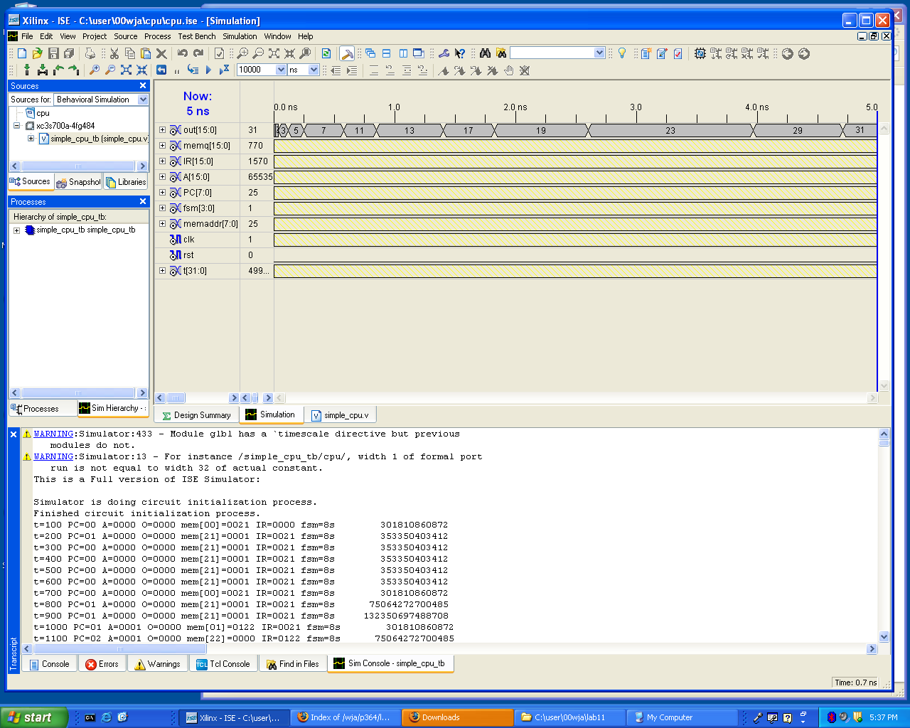The height and width of the screenshot is (728, 910).
Task: Open the Simulation menu
Action: [240, 36]
